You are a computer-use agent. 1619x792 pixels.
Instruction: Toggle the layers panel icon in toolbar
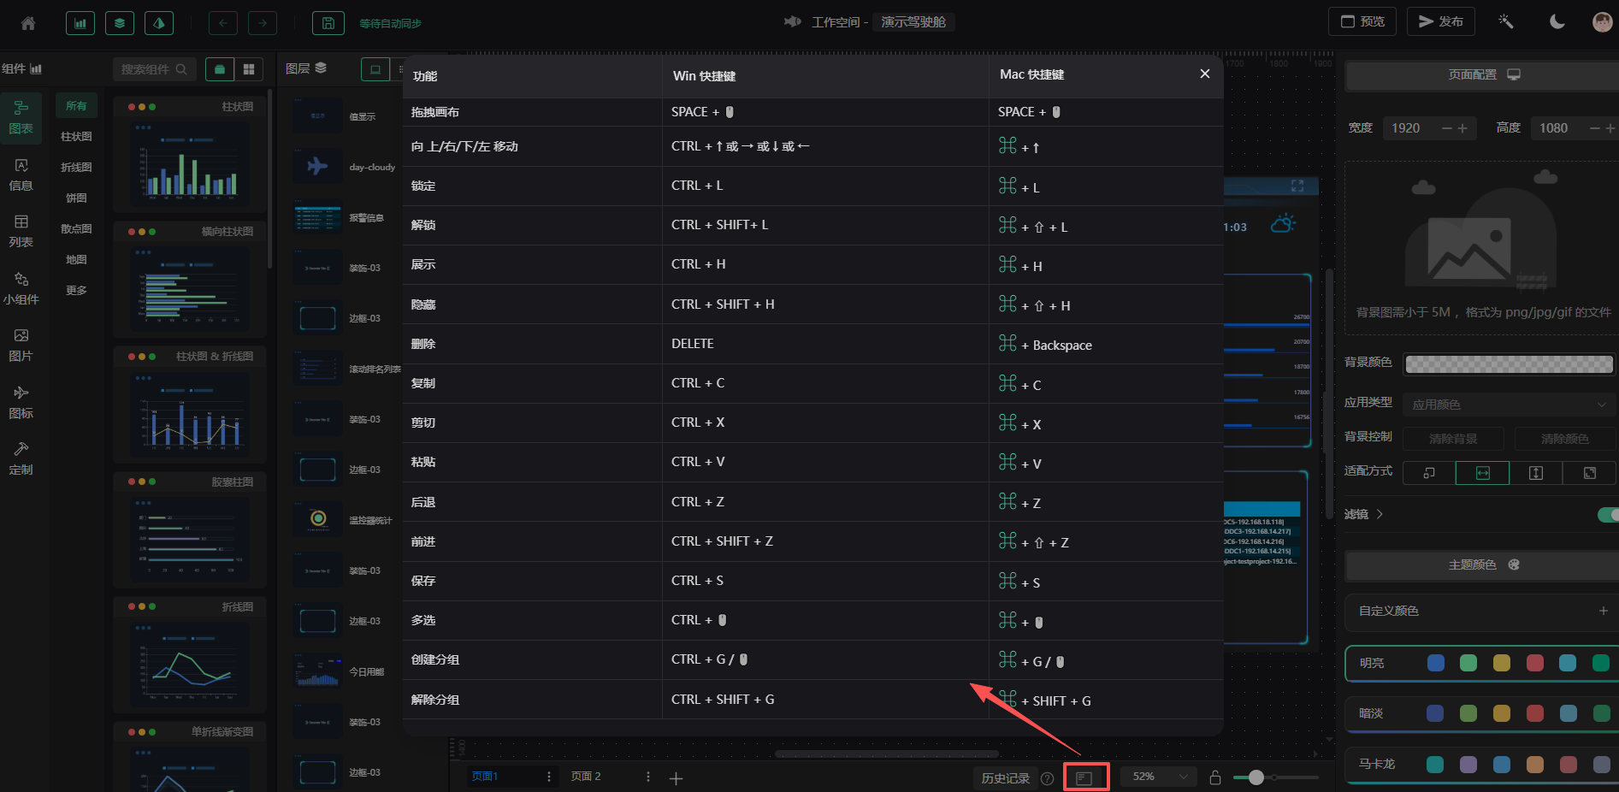point(120,23)
